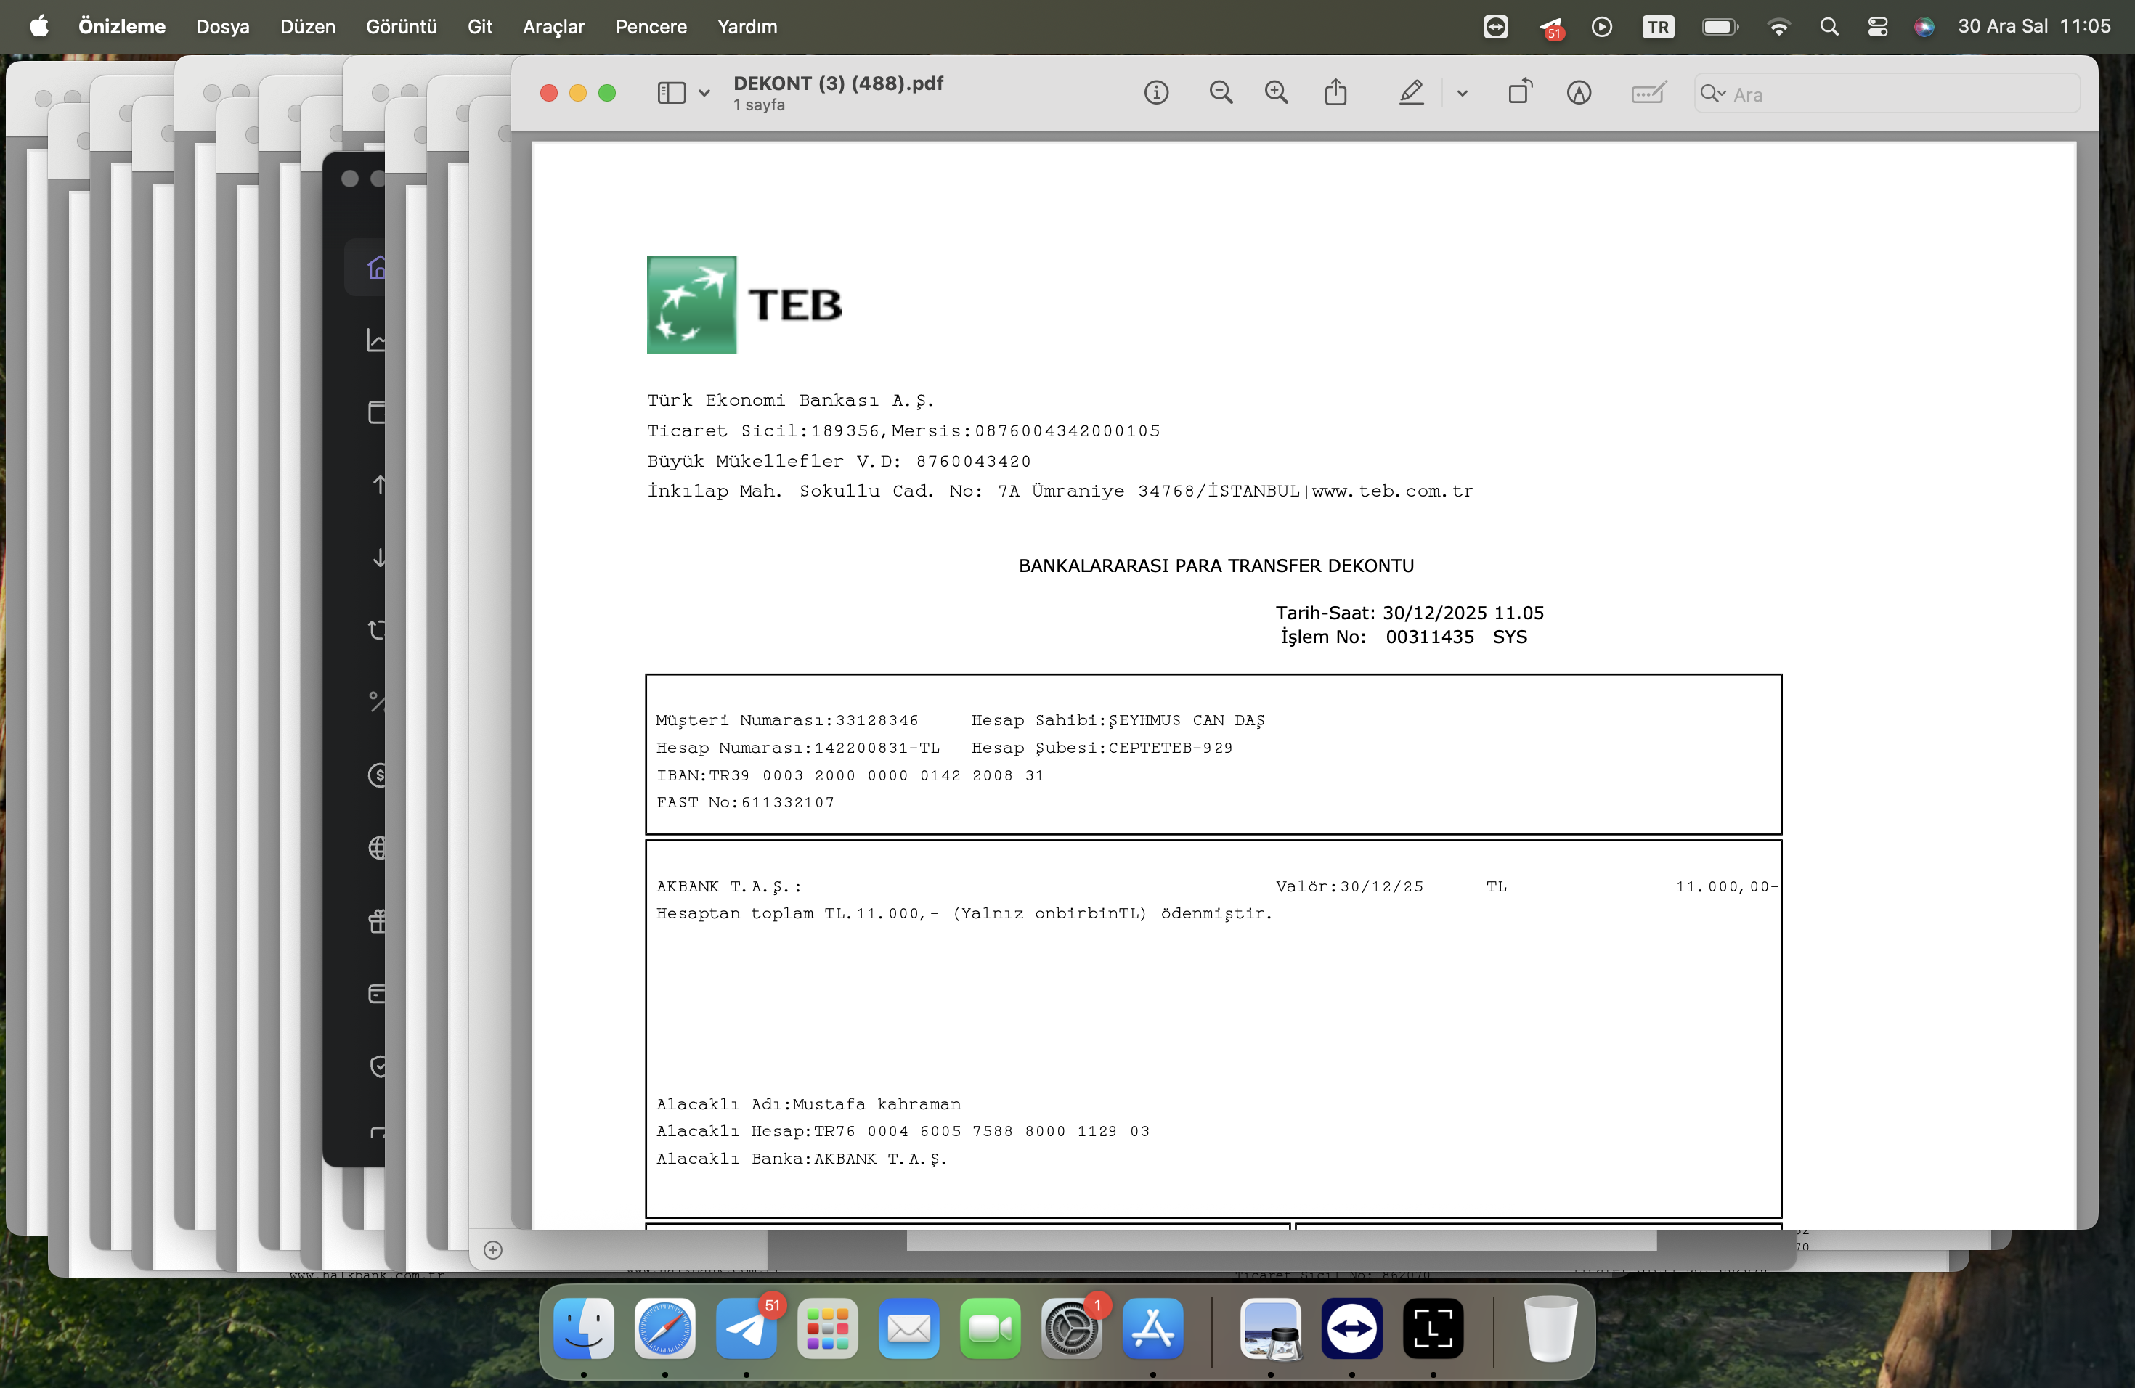Click the Telegram menu bar icon
The image size is (2135, 1388).
coord(1551,28)
